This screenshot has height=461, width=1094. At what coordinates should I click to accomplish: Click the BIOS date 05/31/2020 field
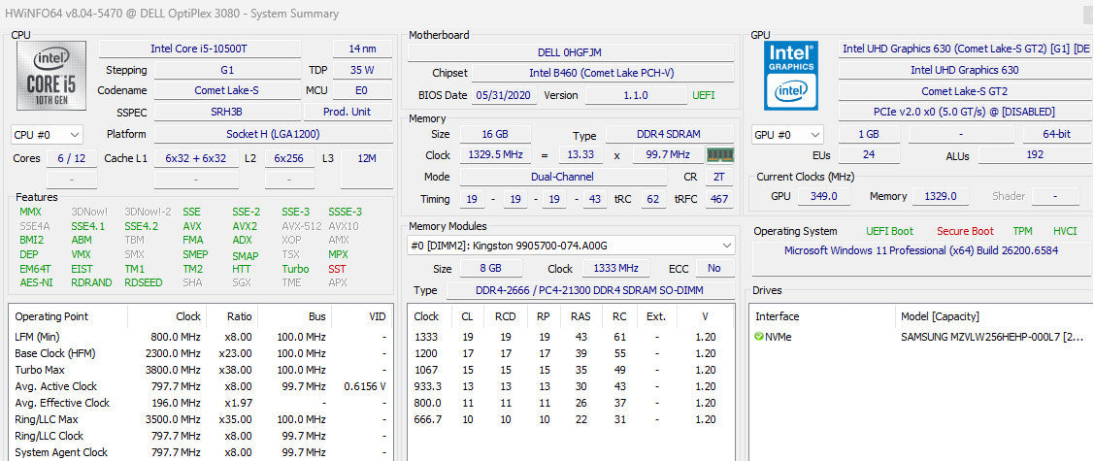click(x=505, y=95)
